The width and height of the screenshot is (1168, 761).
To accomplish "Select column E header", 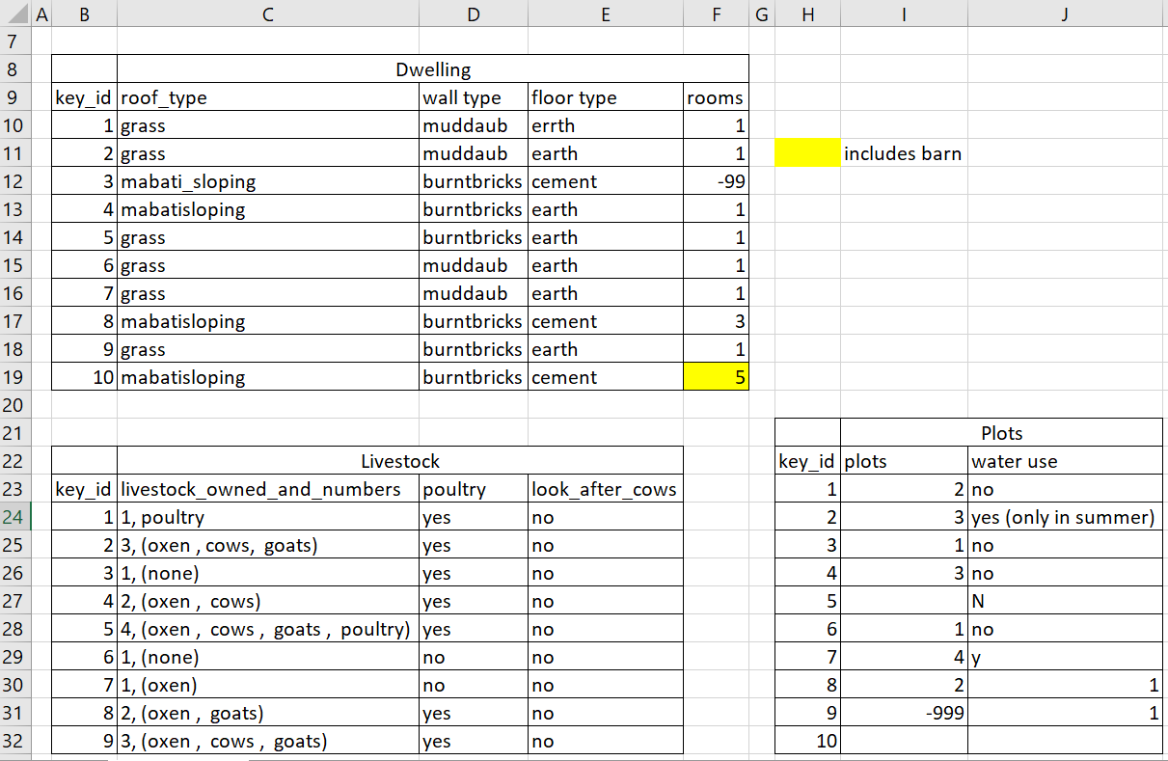I will click(606, 14).
